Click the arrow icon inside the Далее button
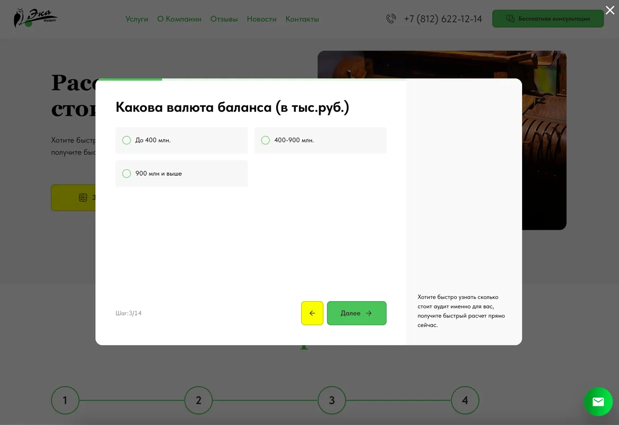The image size is (619, 425). pyautogui.click(x=369, y=313)
